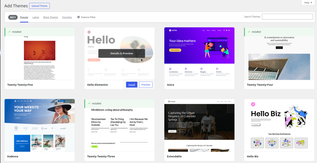The image size is (317, 163).
Task: Open the Kadence theme thumbnail
Action: pos(40,125)
